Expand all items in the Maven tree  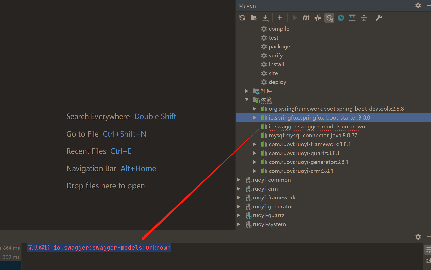click(x=352, y=18)
